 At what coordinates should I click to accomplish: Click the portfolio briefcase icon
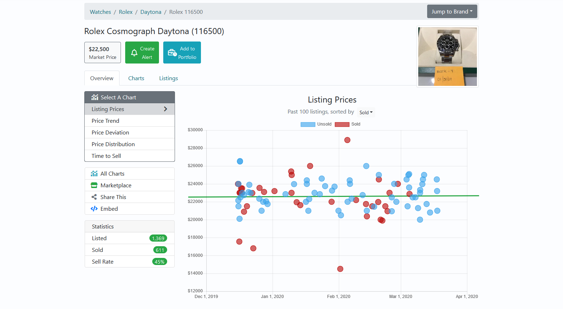point(172,53)
